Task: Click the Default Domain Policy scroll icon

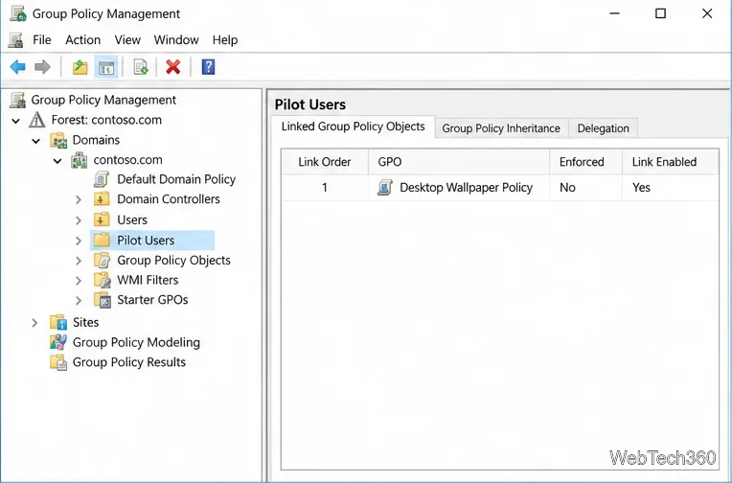Action: tap(102, 179)
